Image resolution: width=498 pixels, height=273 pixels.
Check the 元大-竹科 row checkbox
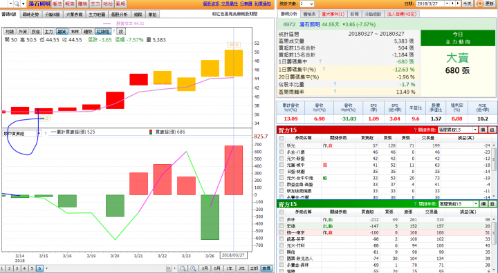(281, 245)
